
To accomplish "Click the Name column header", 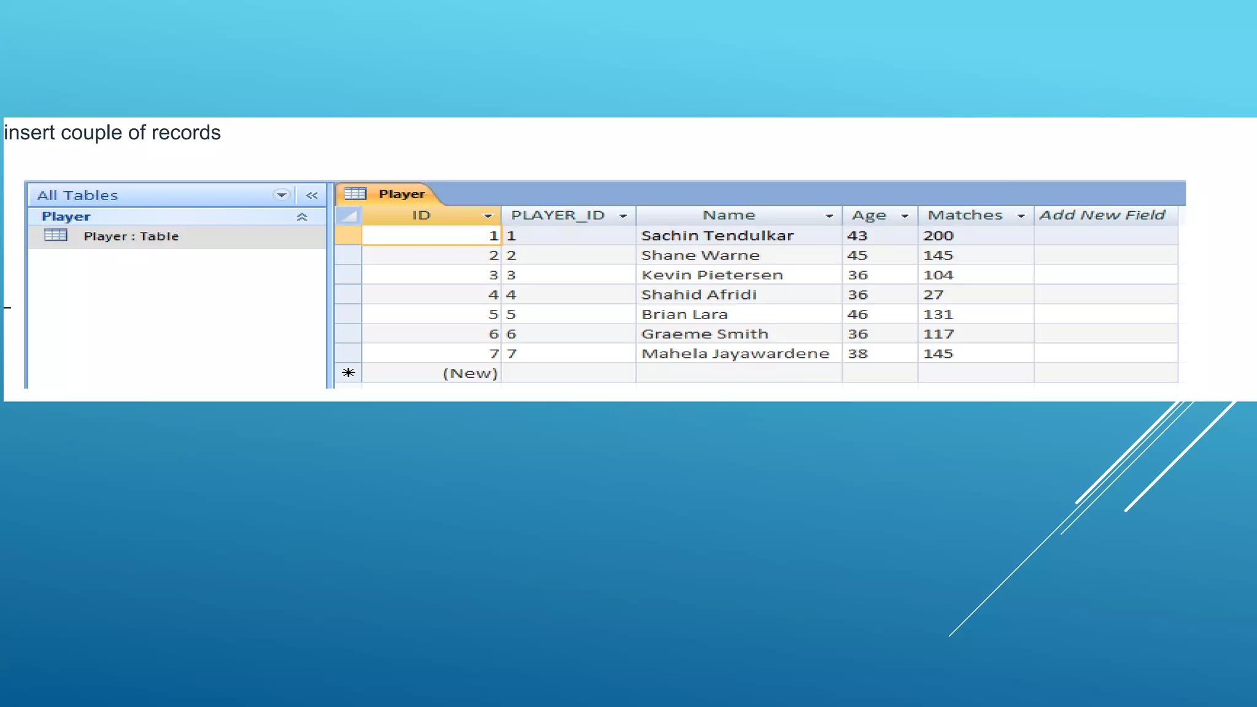I will pos(729,215).
